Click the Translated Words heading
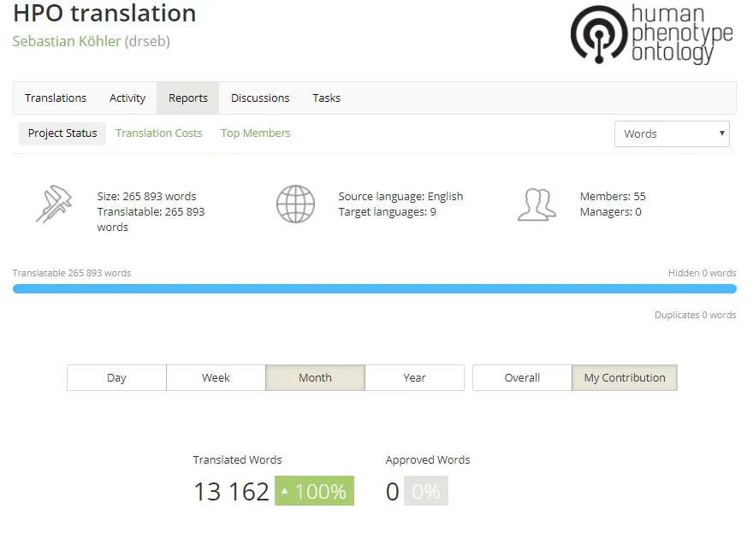The image size is (753, 533). point(237,460)
